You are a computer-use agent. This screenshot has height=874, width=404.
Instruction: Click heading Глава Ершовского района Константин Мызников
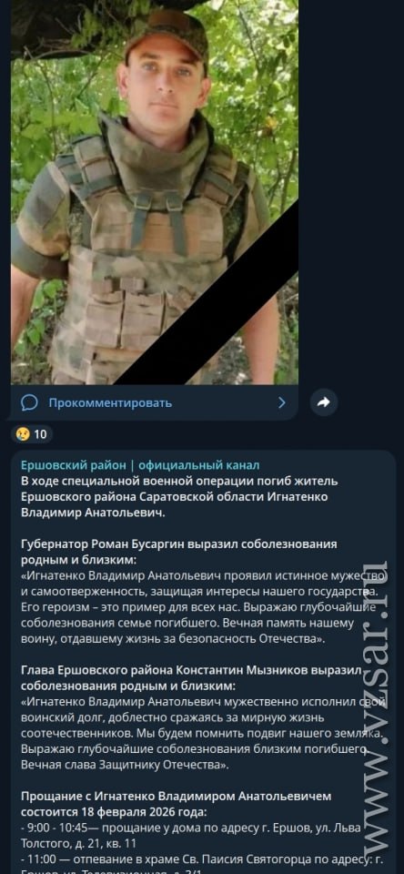[x=191, y=676]
